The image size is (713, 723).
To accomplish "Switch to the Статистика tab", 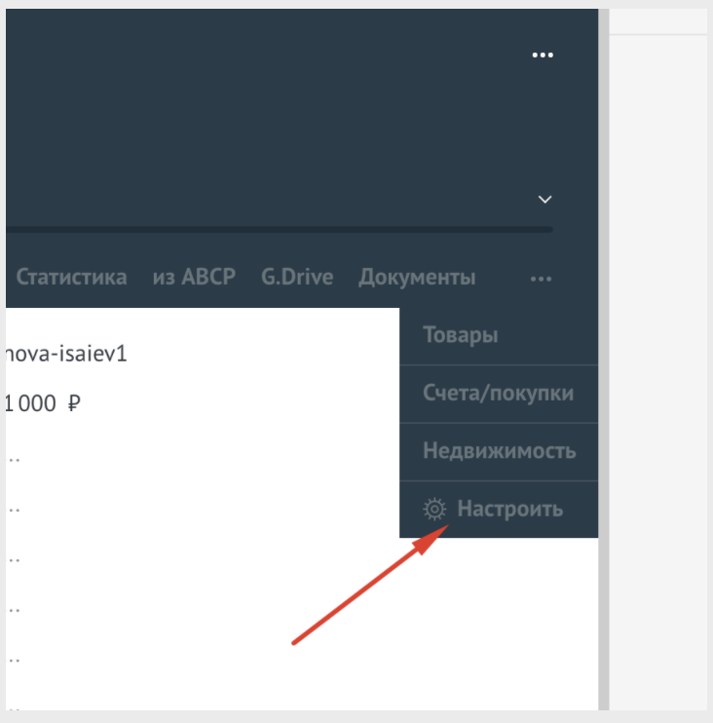I will coord(71,277).
